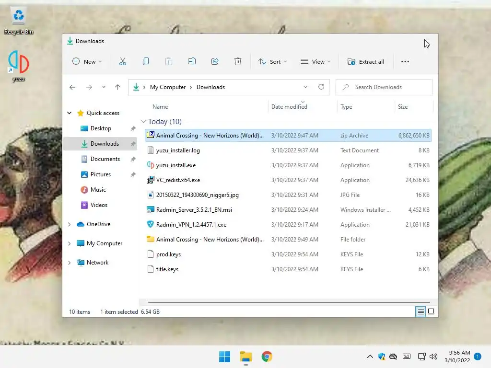Open the Recycle Bin desktop icon
The width and height of the screenshot is (491, 368).
[19, 21]
